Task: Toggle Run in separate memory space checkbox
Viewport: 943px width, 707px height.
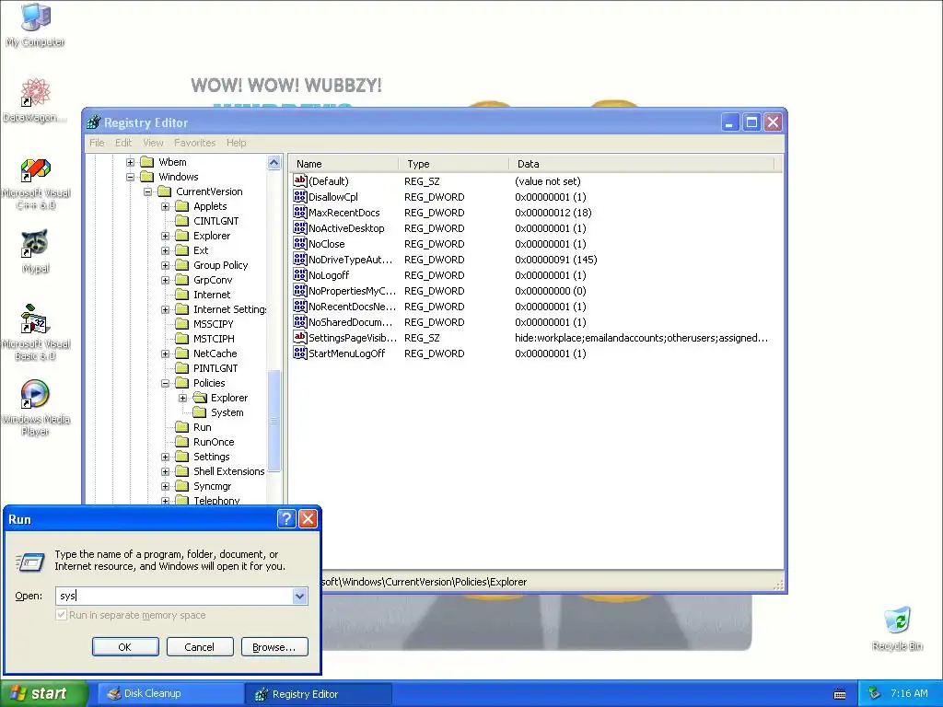Action: coord(61,615)
